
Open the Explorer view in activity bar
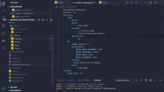click(x=3, y=4)
